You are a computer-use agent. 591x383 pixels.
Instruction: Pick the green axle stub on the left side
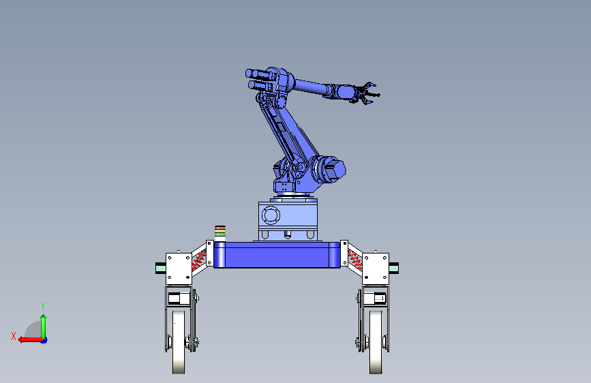tap(161, 268)
